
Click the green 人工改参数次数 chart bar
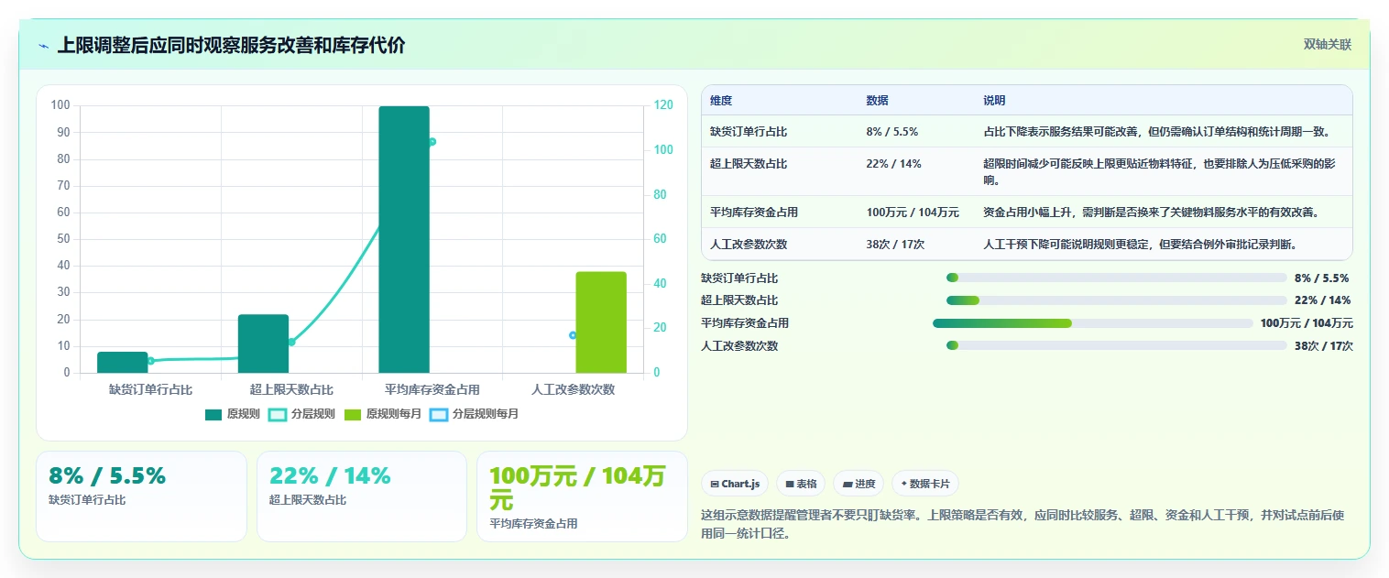click(601, 322)
